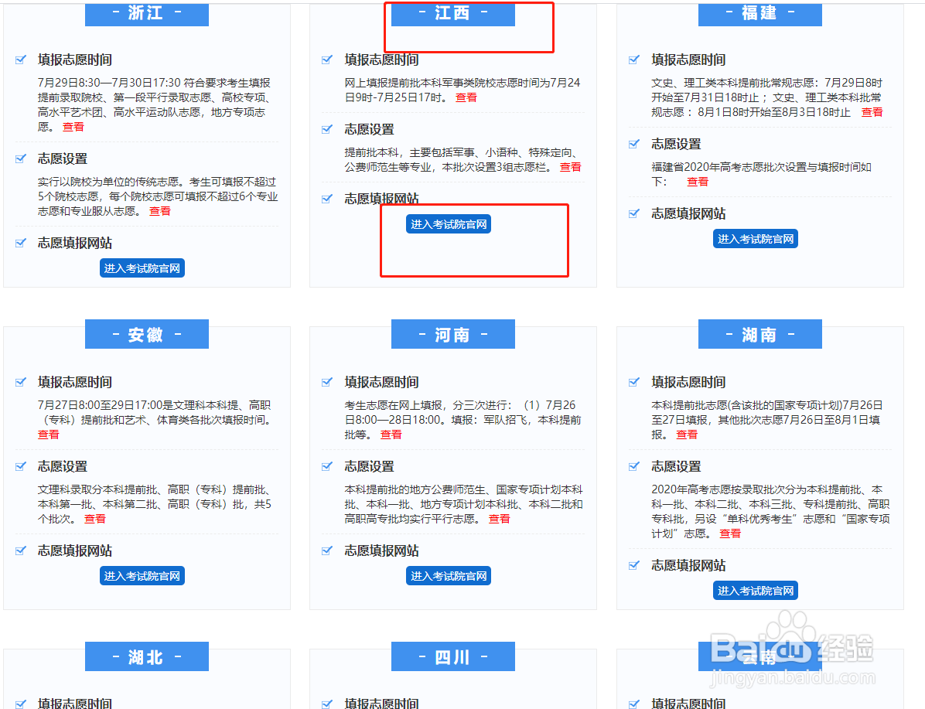Click the checkmark icon beside 福建 志愿填报网站
Screen dimensions: 925x709
pos(633,213)
